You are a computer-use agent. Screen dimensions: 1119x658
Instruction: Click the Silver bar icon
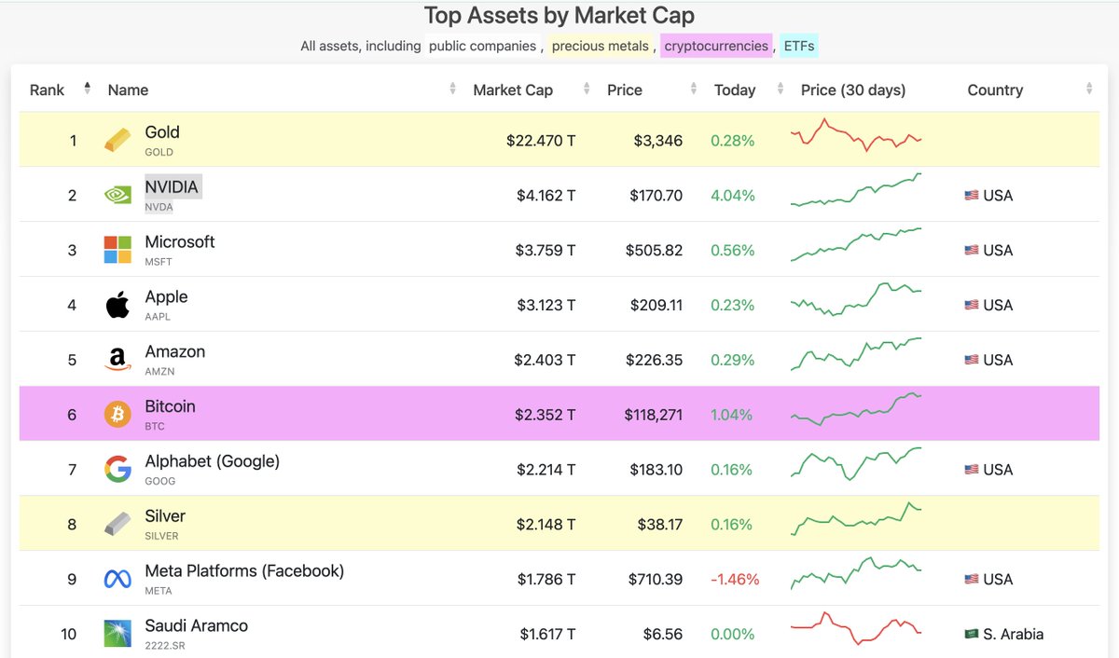click(117, 524)
